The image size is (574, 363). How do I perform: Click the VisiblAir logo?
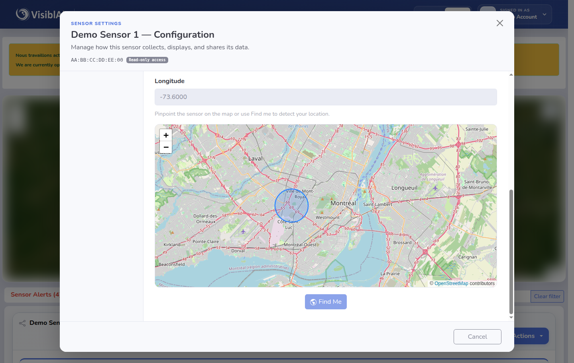click(39, 15)
